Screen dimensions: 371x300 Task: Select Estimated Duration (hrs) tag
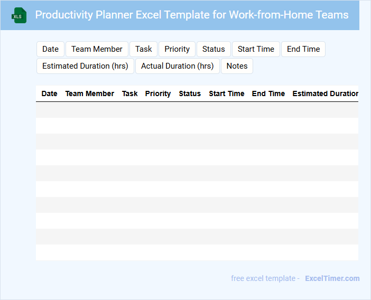(x=85, y=66)
